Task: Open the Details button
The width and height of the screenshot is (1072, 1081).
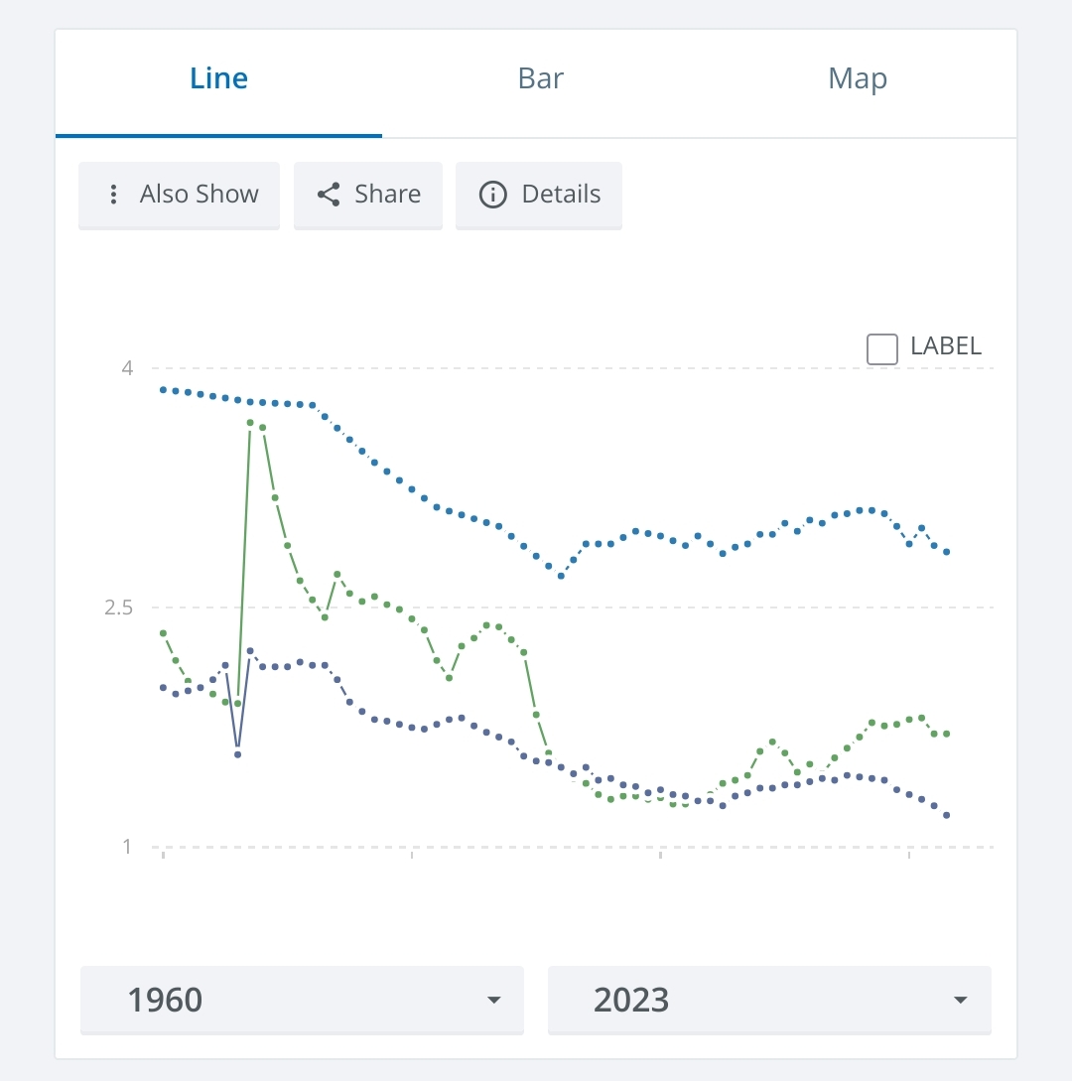Action: pos(539,195)
